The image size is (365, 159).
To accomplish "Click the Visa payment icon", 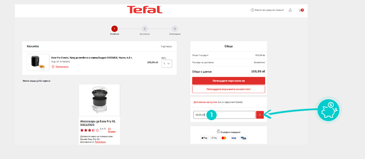I will [234, 138].
